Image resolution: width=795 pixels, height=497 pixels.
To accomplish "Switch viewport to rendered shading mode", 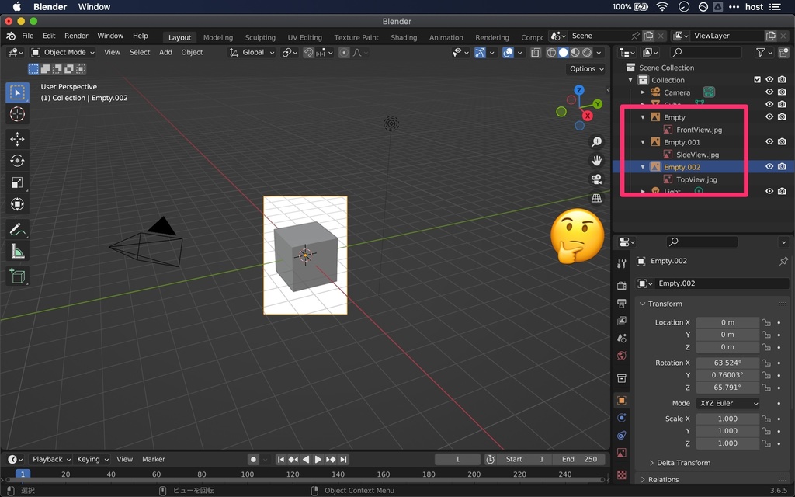I will click(586, 52).
